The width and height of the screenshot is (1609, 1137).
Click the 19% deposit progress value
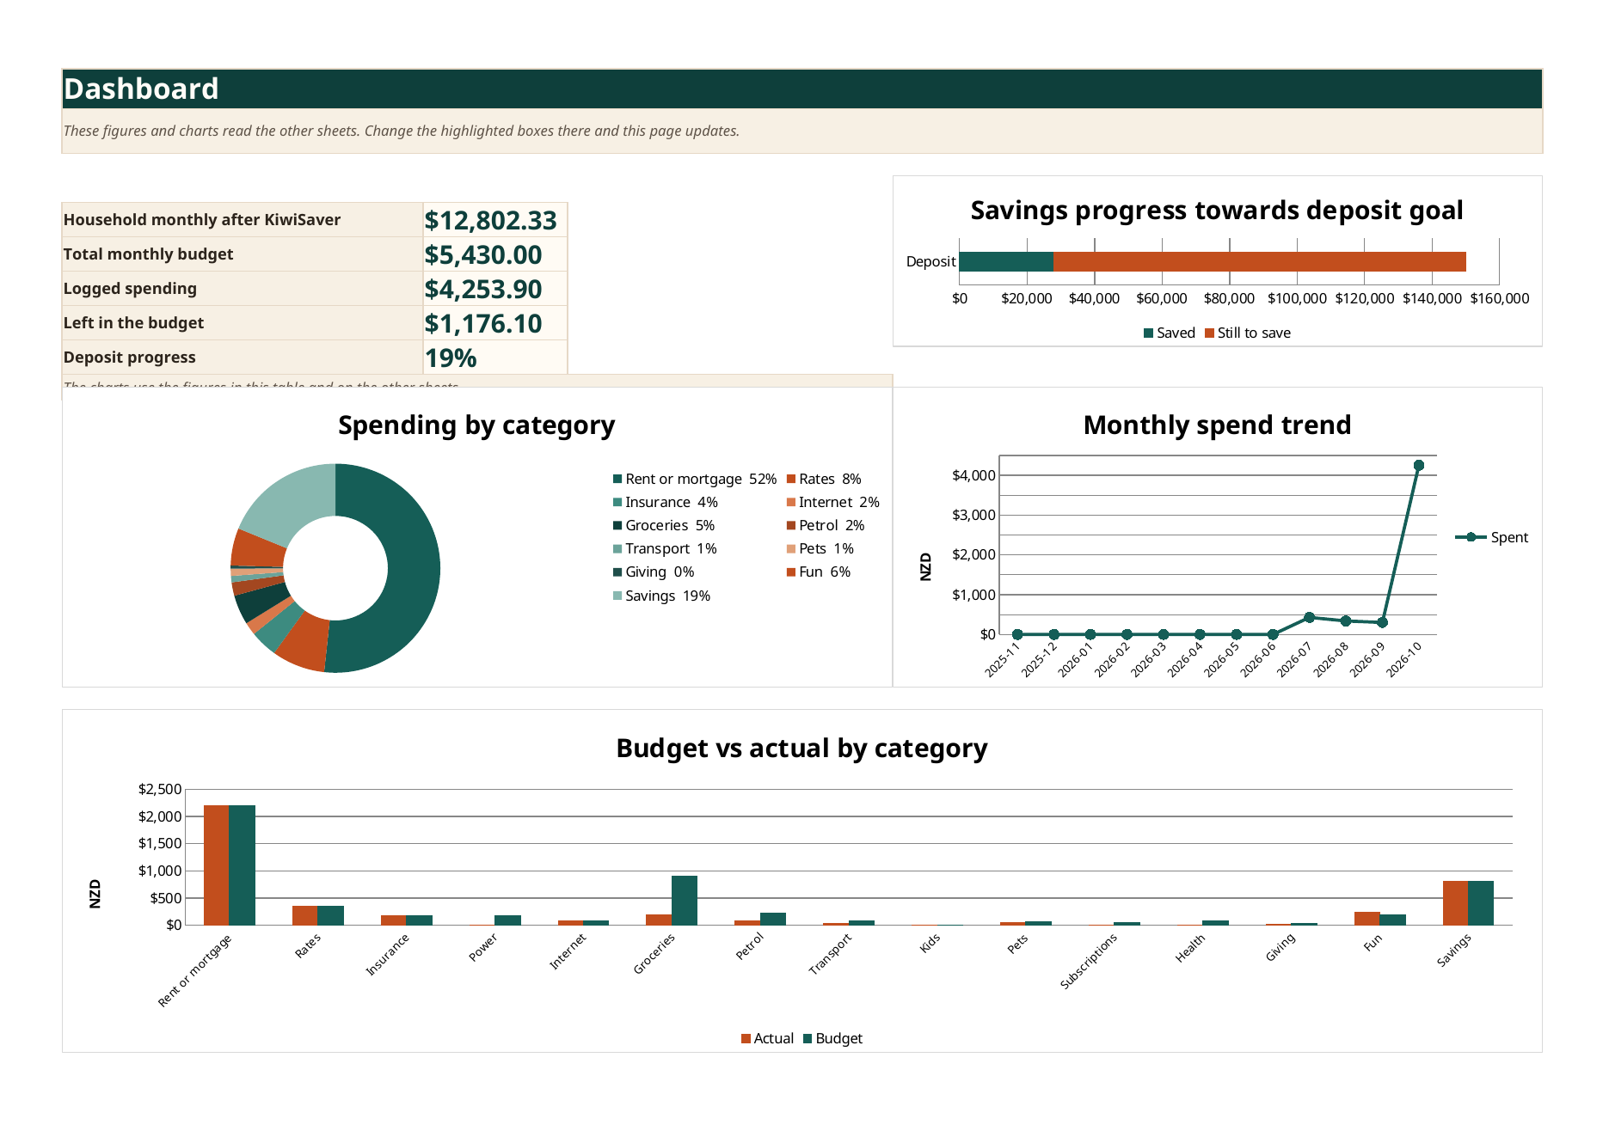tap(451, 358)
